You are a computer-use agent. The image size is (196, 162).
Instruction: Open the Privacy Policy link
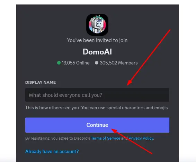click(x=141, y=138)
